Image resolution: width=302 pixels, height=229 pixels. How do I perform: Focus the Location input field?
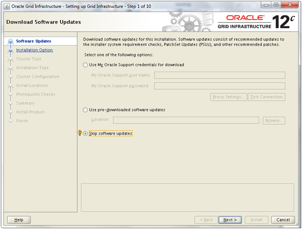pos(186,120)
